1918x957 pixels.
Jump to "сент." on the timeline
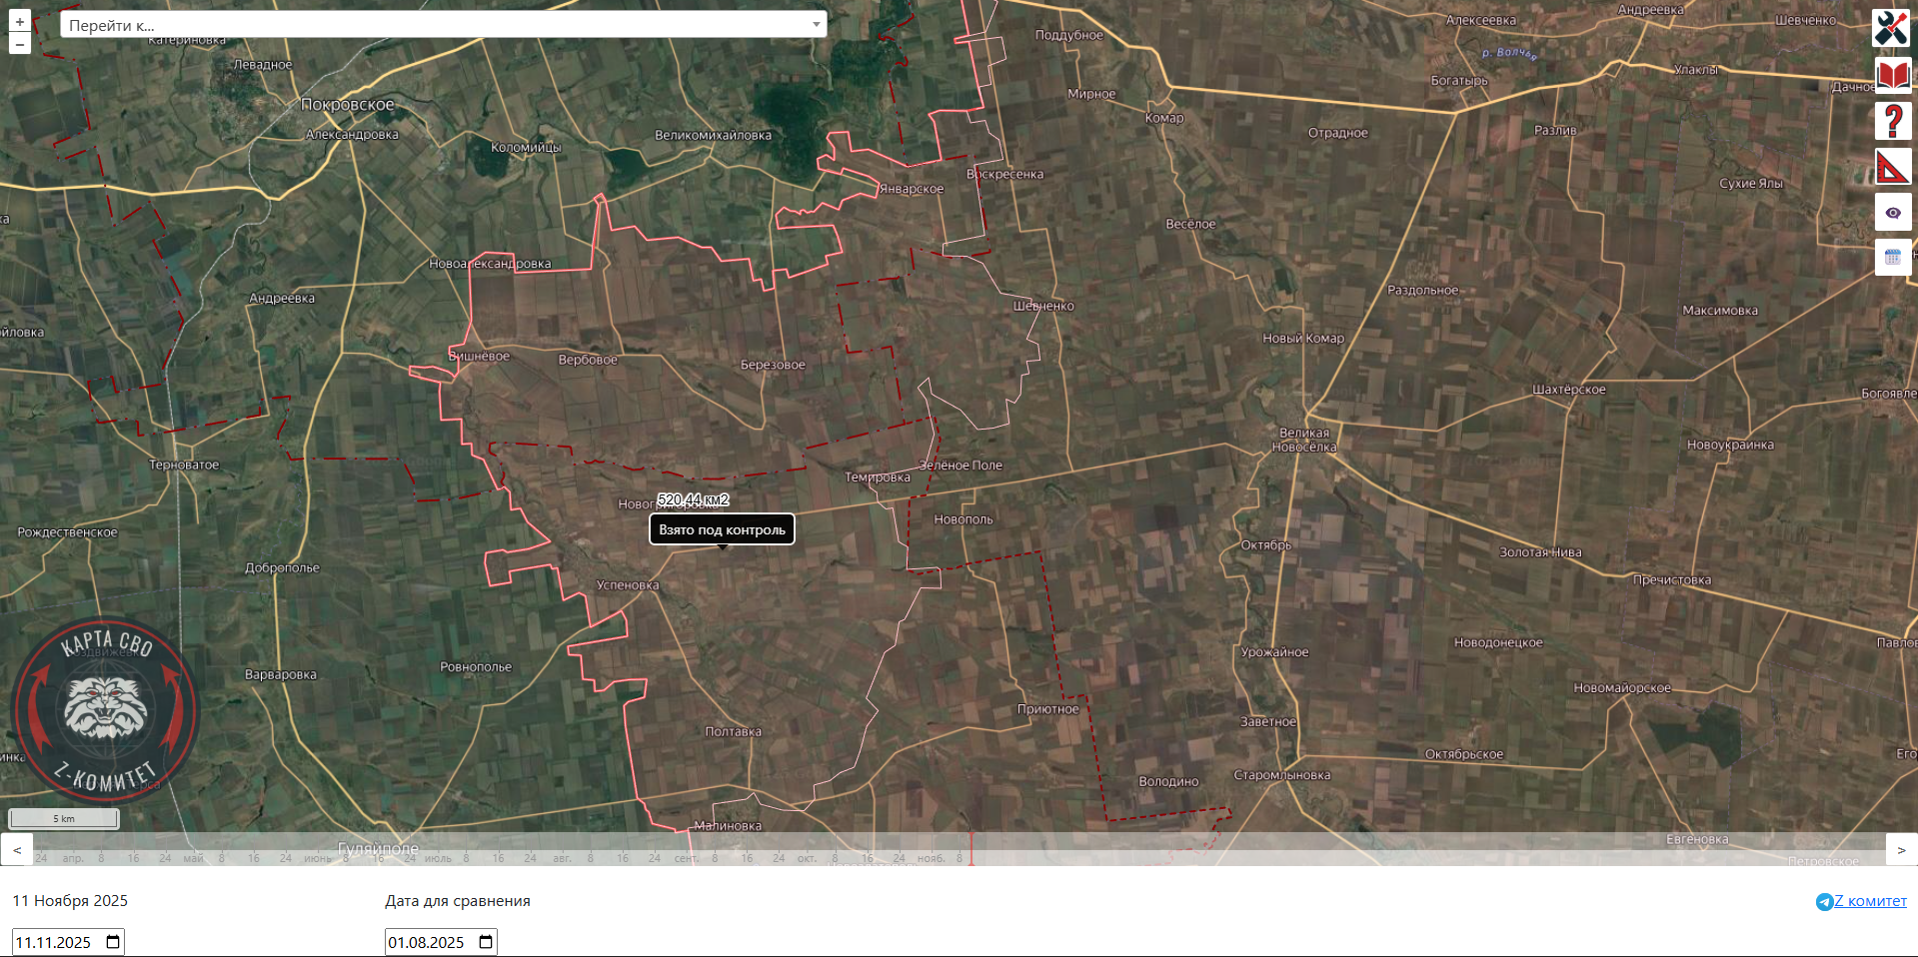tap(687, 858)
